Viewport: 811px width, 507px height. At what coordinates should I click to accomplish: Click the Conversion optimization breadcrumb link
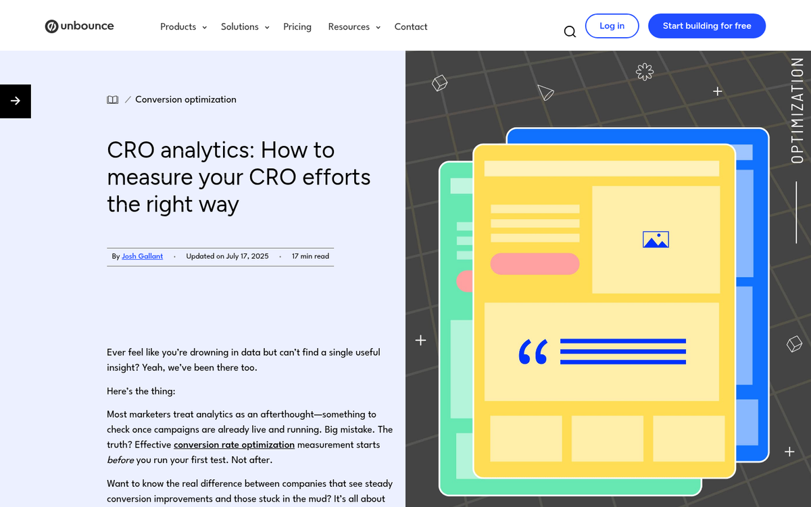[x=185, y=99]
